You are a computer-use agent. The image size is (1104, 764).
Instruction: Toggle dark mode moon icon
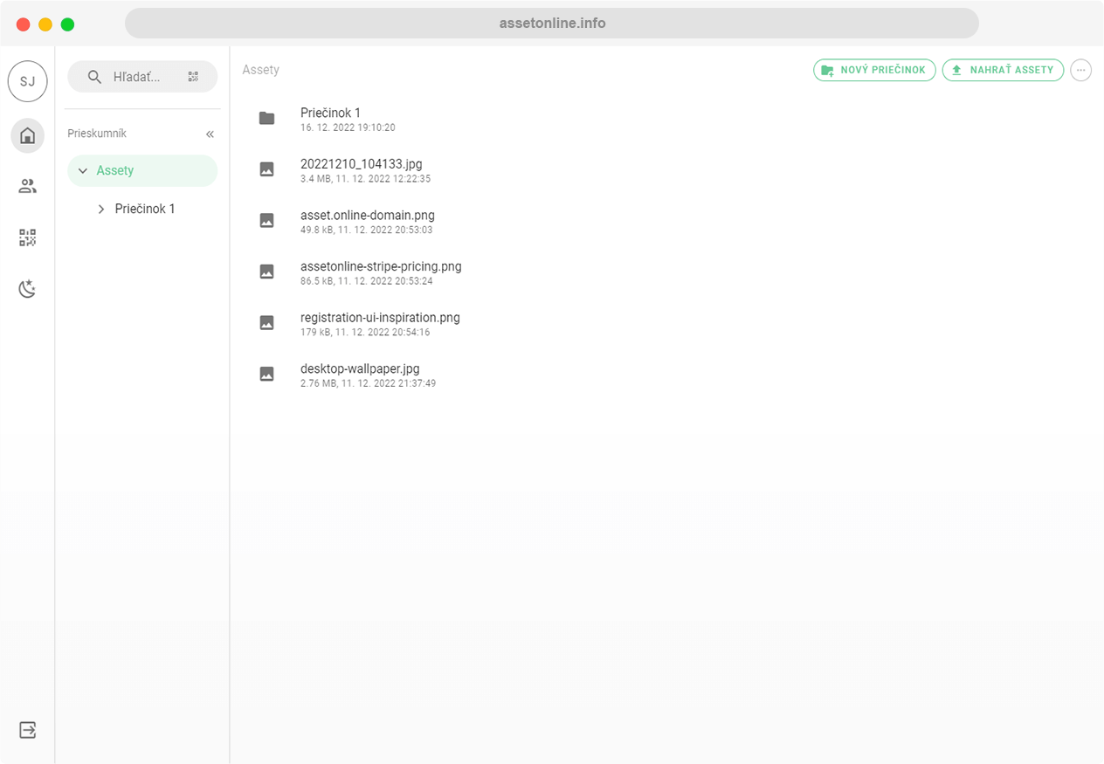click(x=27, y=289)
